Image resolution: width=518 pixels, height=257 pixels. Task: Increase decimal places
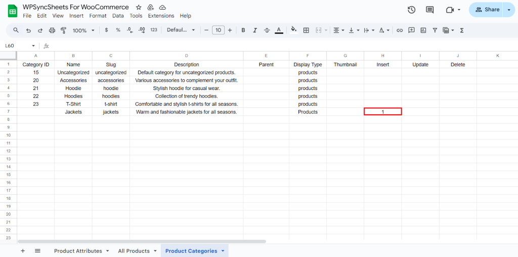pos(142,30)
